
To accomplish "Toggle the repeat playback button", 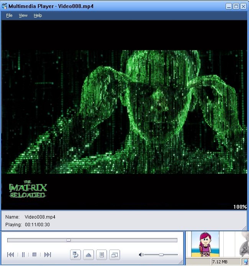I will (75, 255).
